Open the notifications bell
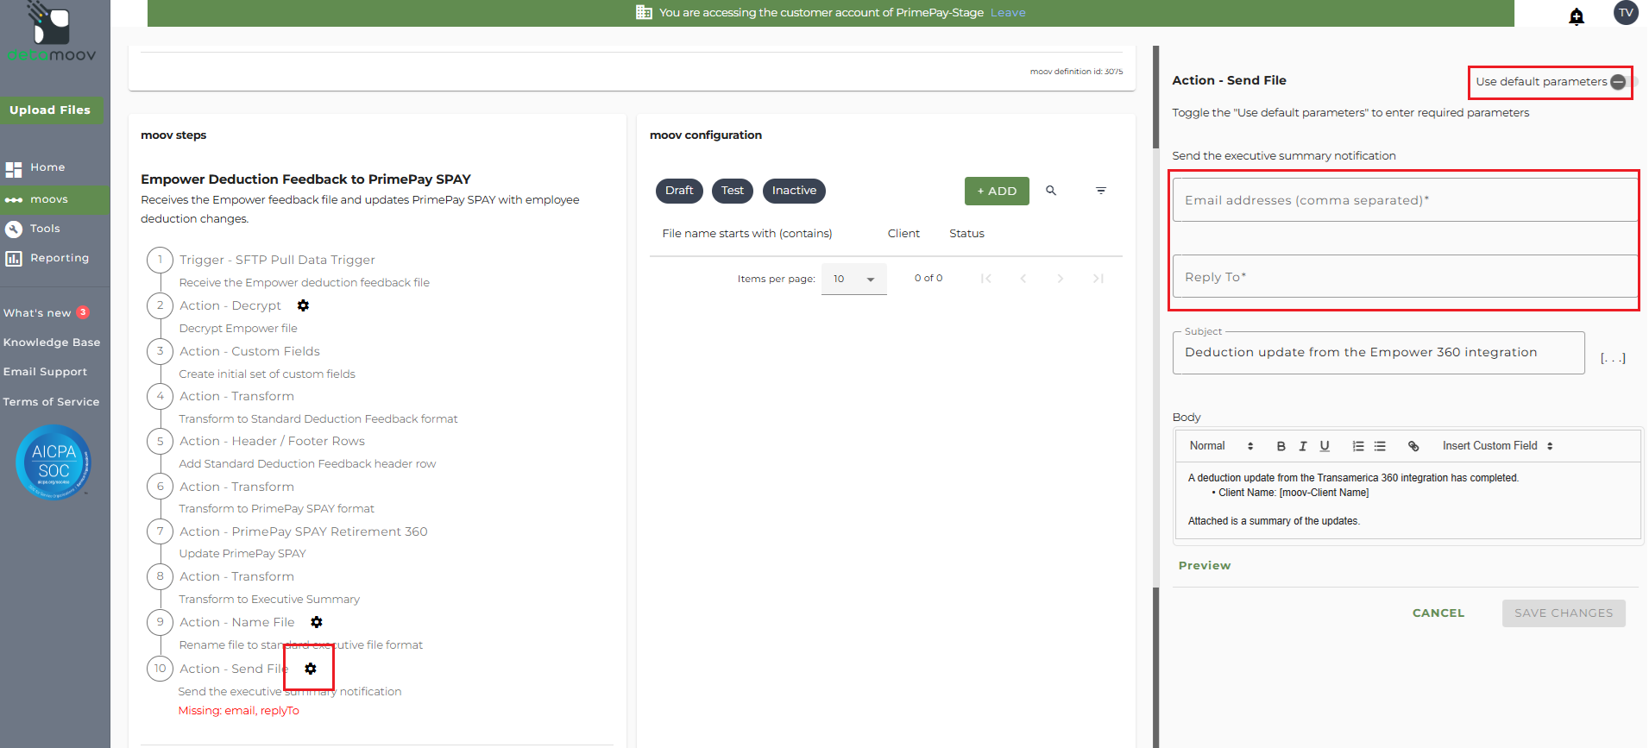The height and width of the screenshot is (748, 1649). coord(1577,16)
